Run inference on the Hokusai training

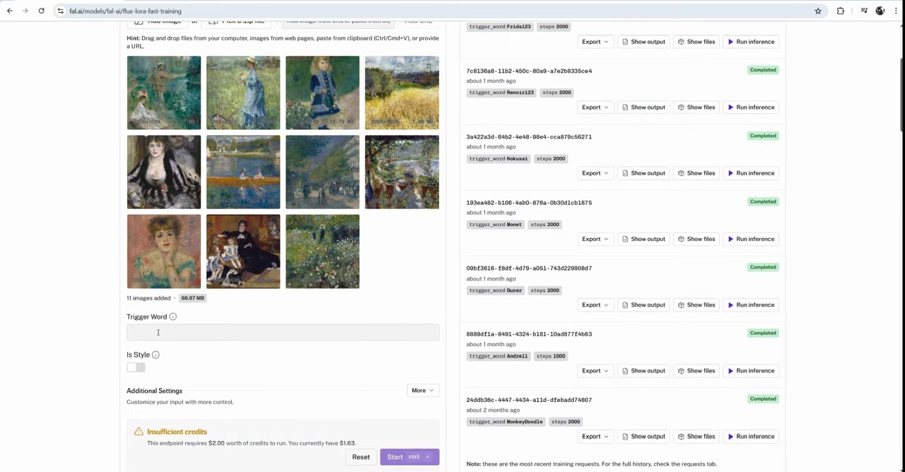click(751, 173)
